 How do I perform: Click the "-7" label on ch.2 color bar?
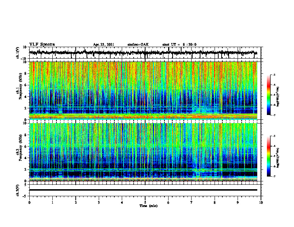(x=274, y=177)
